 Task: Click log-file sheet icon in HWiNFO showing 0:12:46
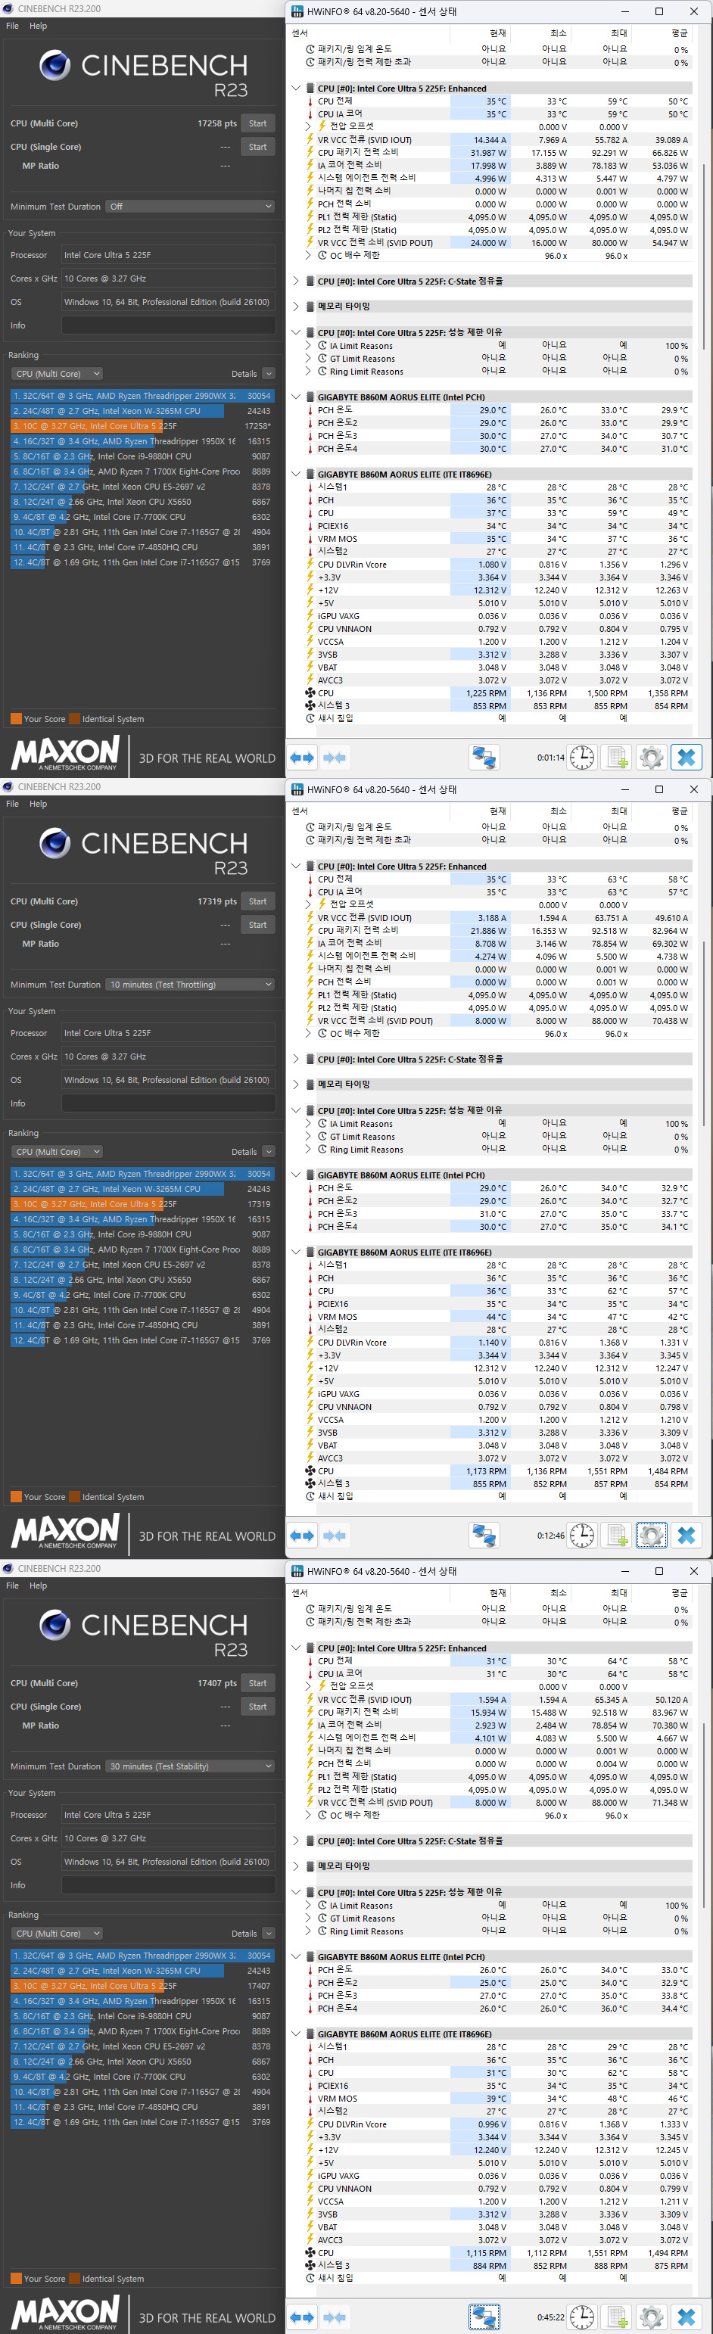pyautogui.click(x=616, y=1536)
